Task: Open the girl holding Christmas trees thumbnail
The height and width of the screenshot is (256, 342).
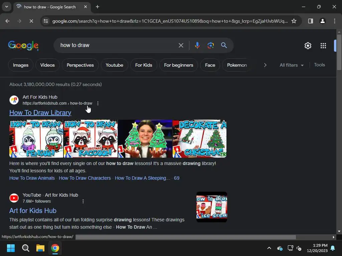Action: coord(145,139)
